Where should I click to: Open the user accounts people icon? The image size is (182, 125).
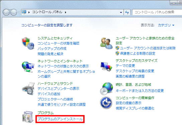point(107,43)
